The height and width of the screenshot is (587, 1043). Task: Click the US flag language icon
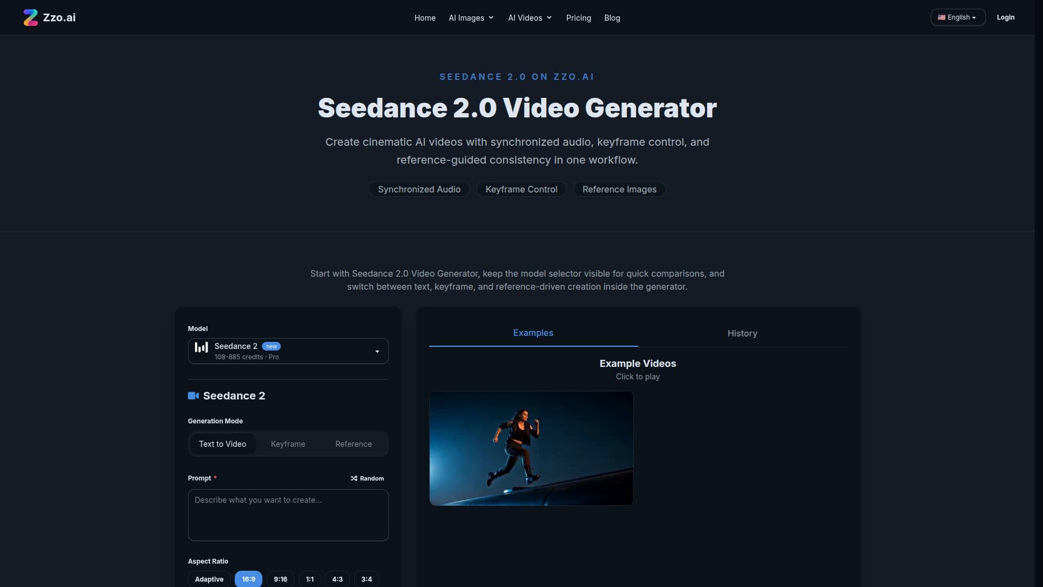point(941,17)
